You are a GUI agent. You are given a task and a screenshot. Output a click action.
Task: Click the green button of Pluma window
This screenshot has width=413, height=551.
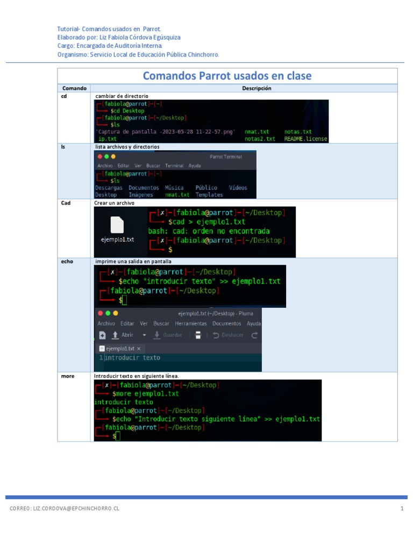pos(108,313)
